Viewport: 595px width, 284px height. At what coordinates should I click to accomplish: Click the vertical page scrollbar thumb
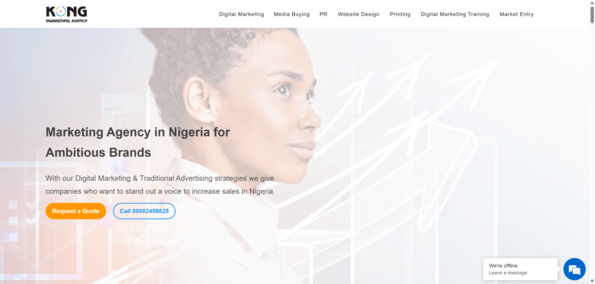592,14
